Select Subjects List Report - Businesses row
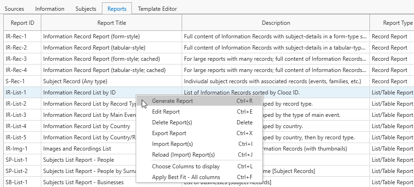Image resolution: width=414 pixels, height=187 pixels. [84, 182]
